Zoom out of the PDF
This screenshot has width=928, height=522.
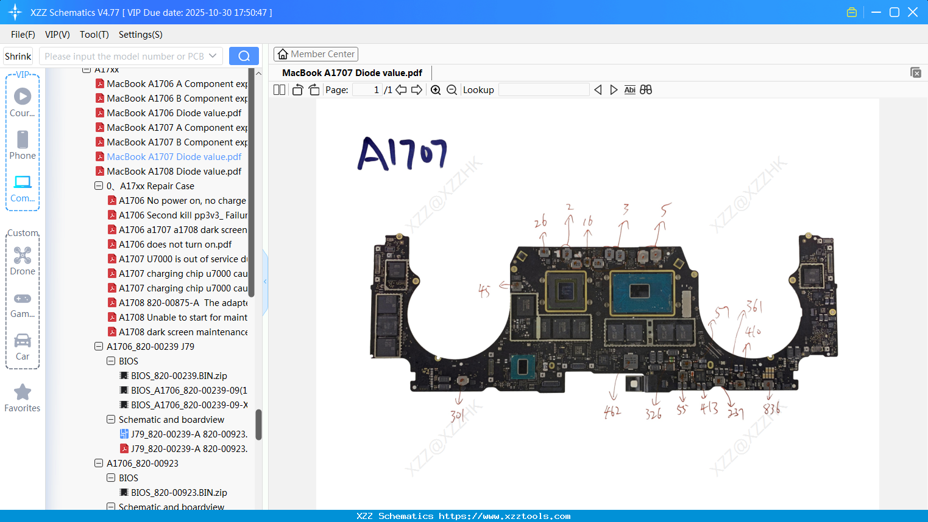click(452, 90)
